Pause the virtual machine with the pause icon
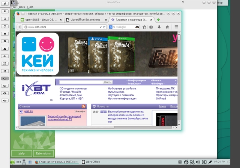This screenshot has width=240, height=168. click(x=5, y=11)
